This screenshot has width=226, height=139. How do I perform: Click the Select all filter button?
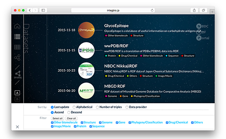coord(58,118)
